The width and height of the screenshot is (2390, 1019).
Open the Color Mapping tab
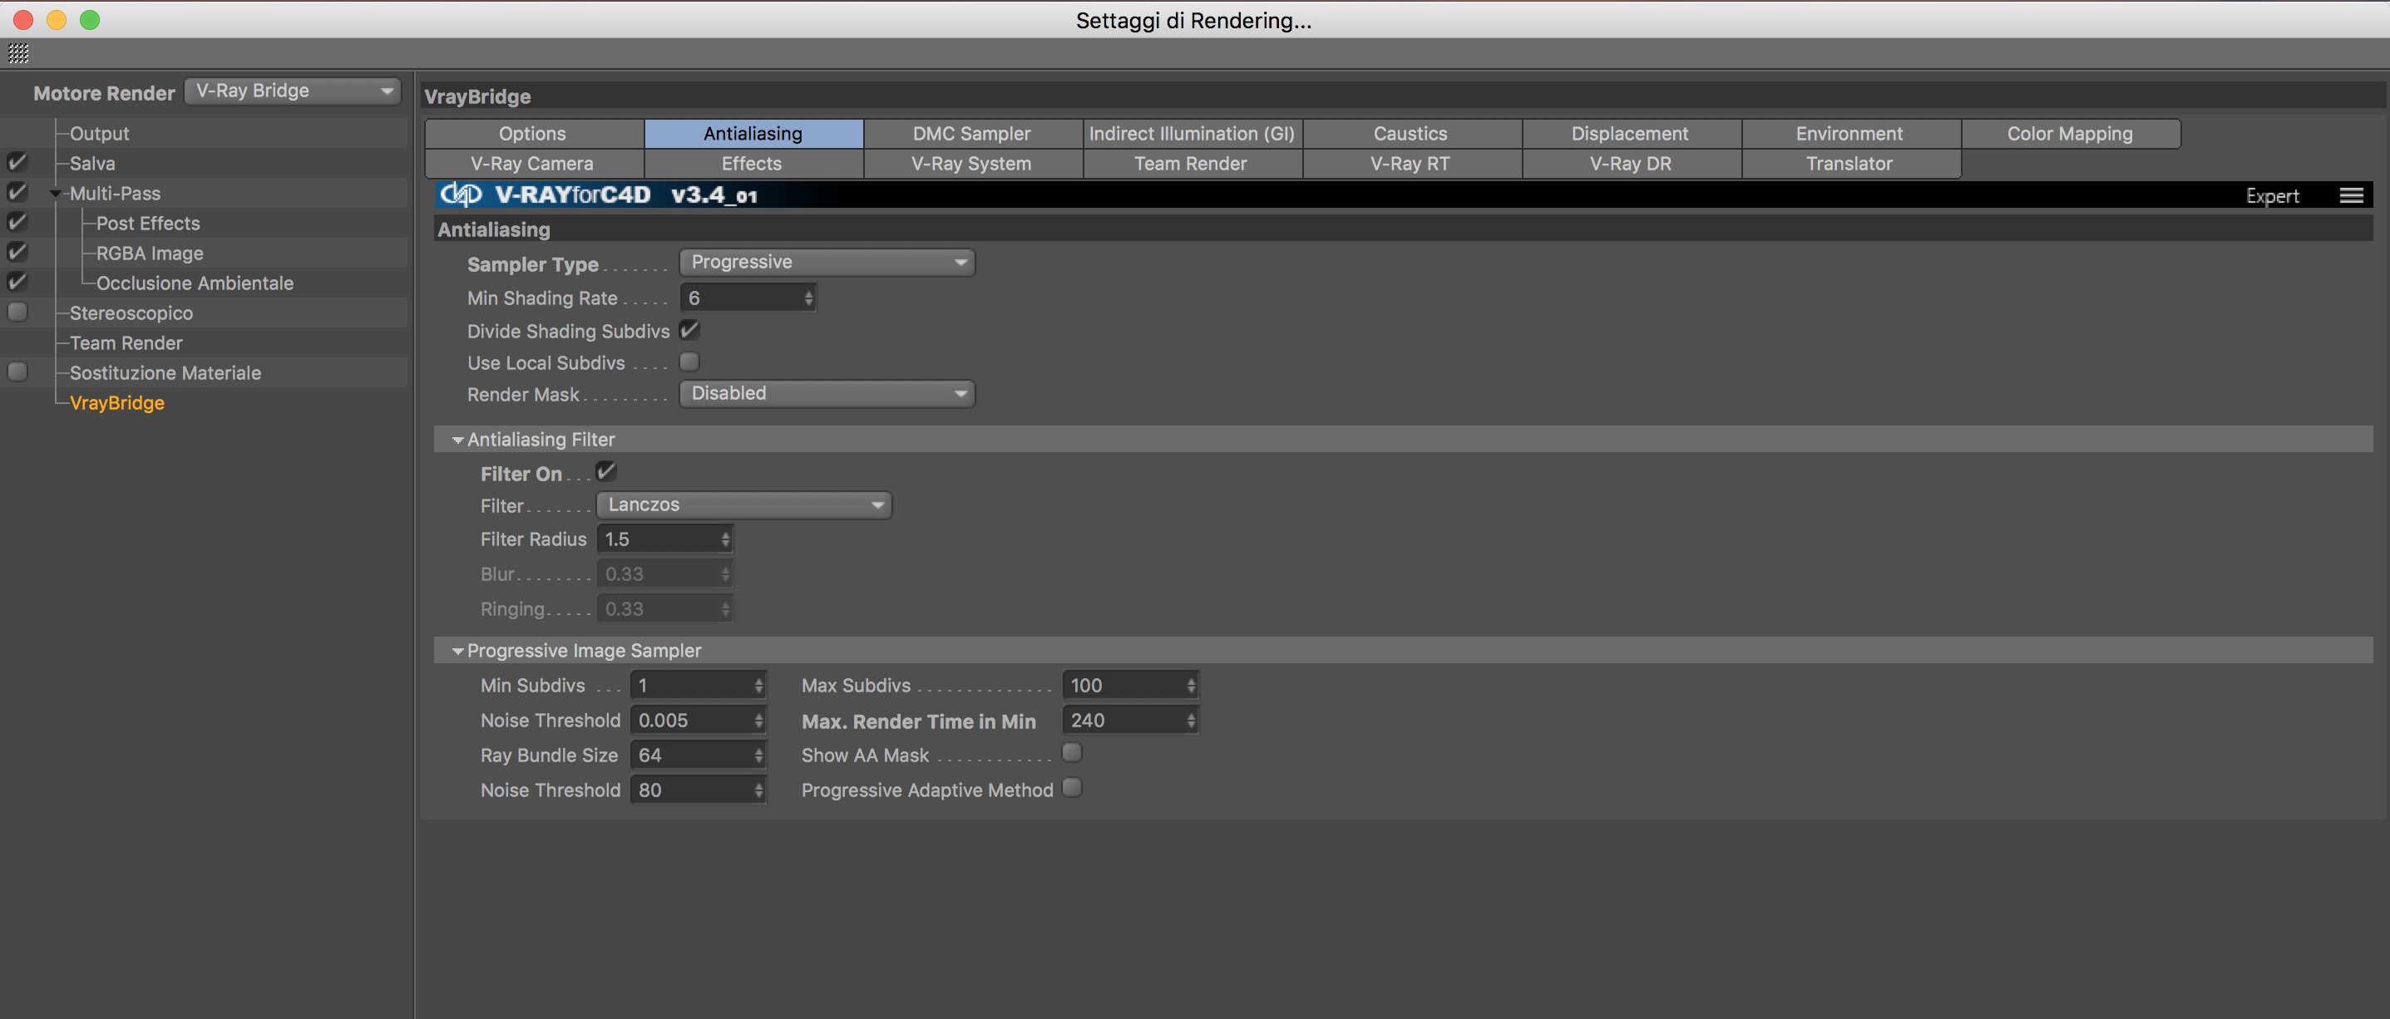[x=2069, y=134]
